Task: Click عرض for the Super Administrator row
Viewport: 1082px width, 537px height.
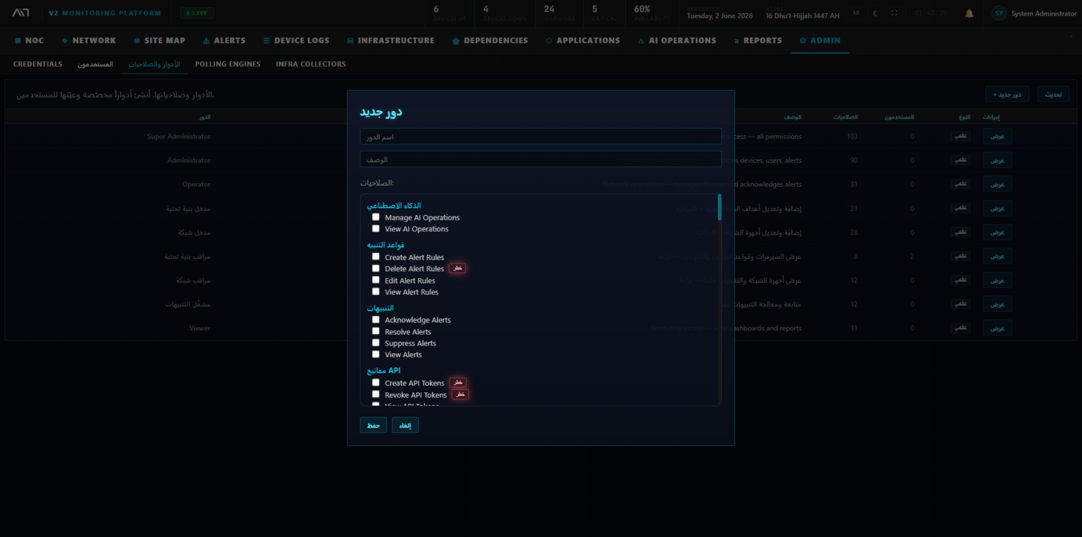Action: pyautogui.click(x=997, y=137)
